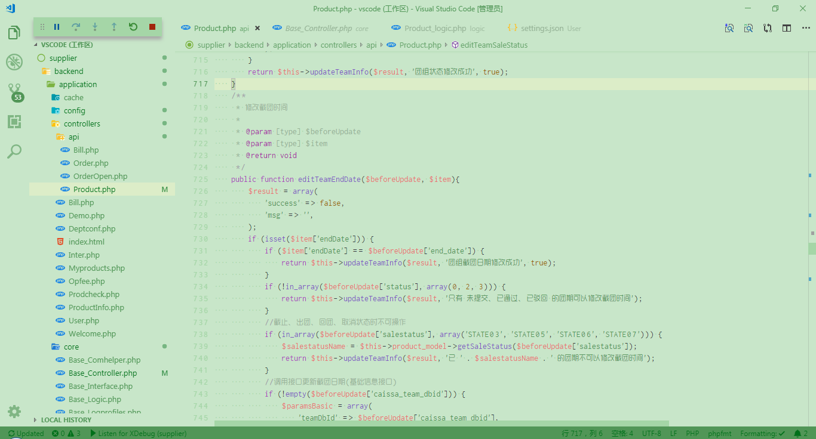Collapse the VSCODE workspace section

click(67, 45)
